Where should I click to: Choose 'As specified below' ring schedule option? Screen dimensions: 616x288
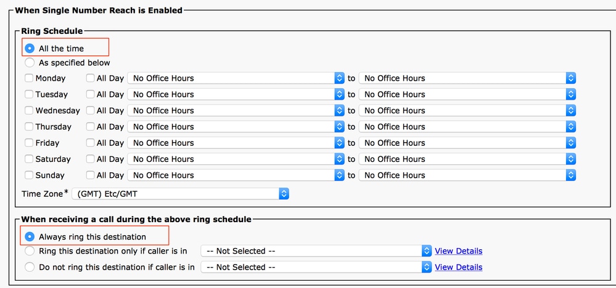[x=30, y=62]
